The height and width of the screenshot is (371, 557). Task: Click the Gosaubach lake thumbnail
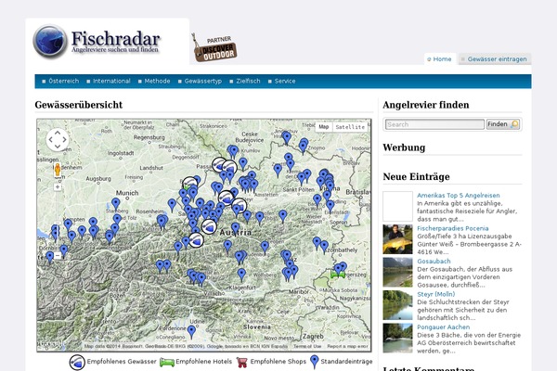397,272
